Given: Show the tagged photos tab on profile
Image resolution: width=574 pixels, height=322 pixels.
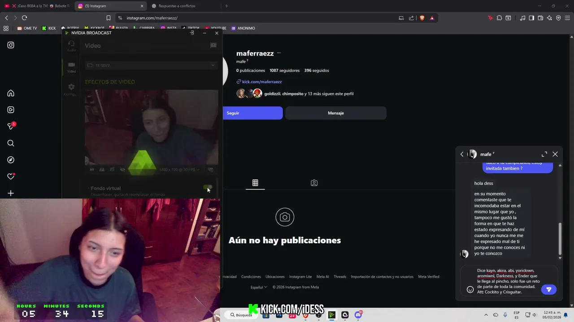Looking at the screenshot, I should (x=314, y=183).
